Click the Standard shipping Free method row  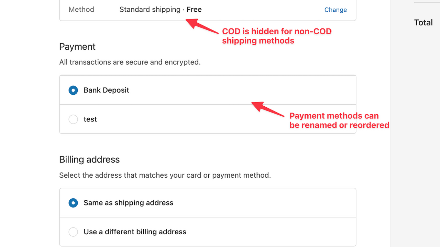[x=160, y=10]
